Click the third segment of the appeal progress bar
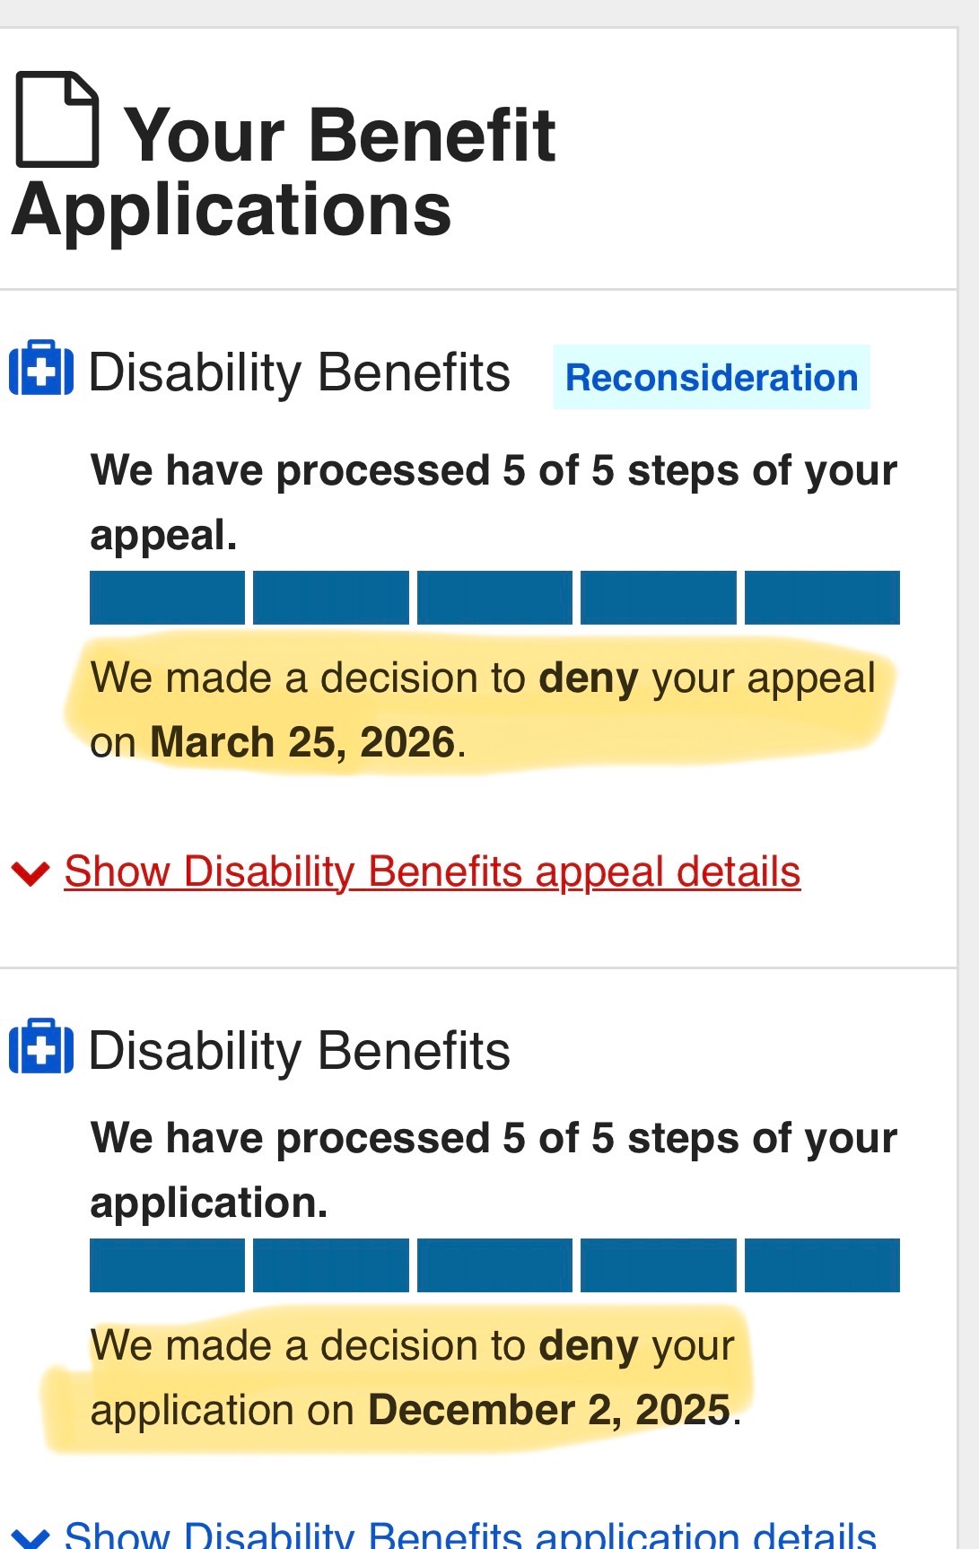Image resolution: width=979 pixels, height=1549 pixels. 494,598
